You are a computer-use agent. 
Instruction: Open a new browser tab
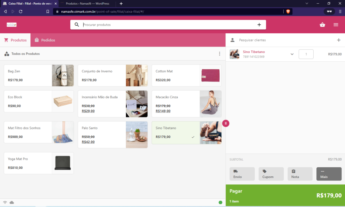pos(121,3)
